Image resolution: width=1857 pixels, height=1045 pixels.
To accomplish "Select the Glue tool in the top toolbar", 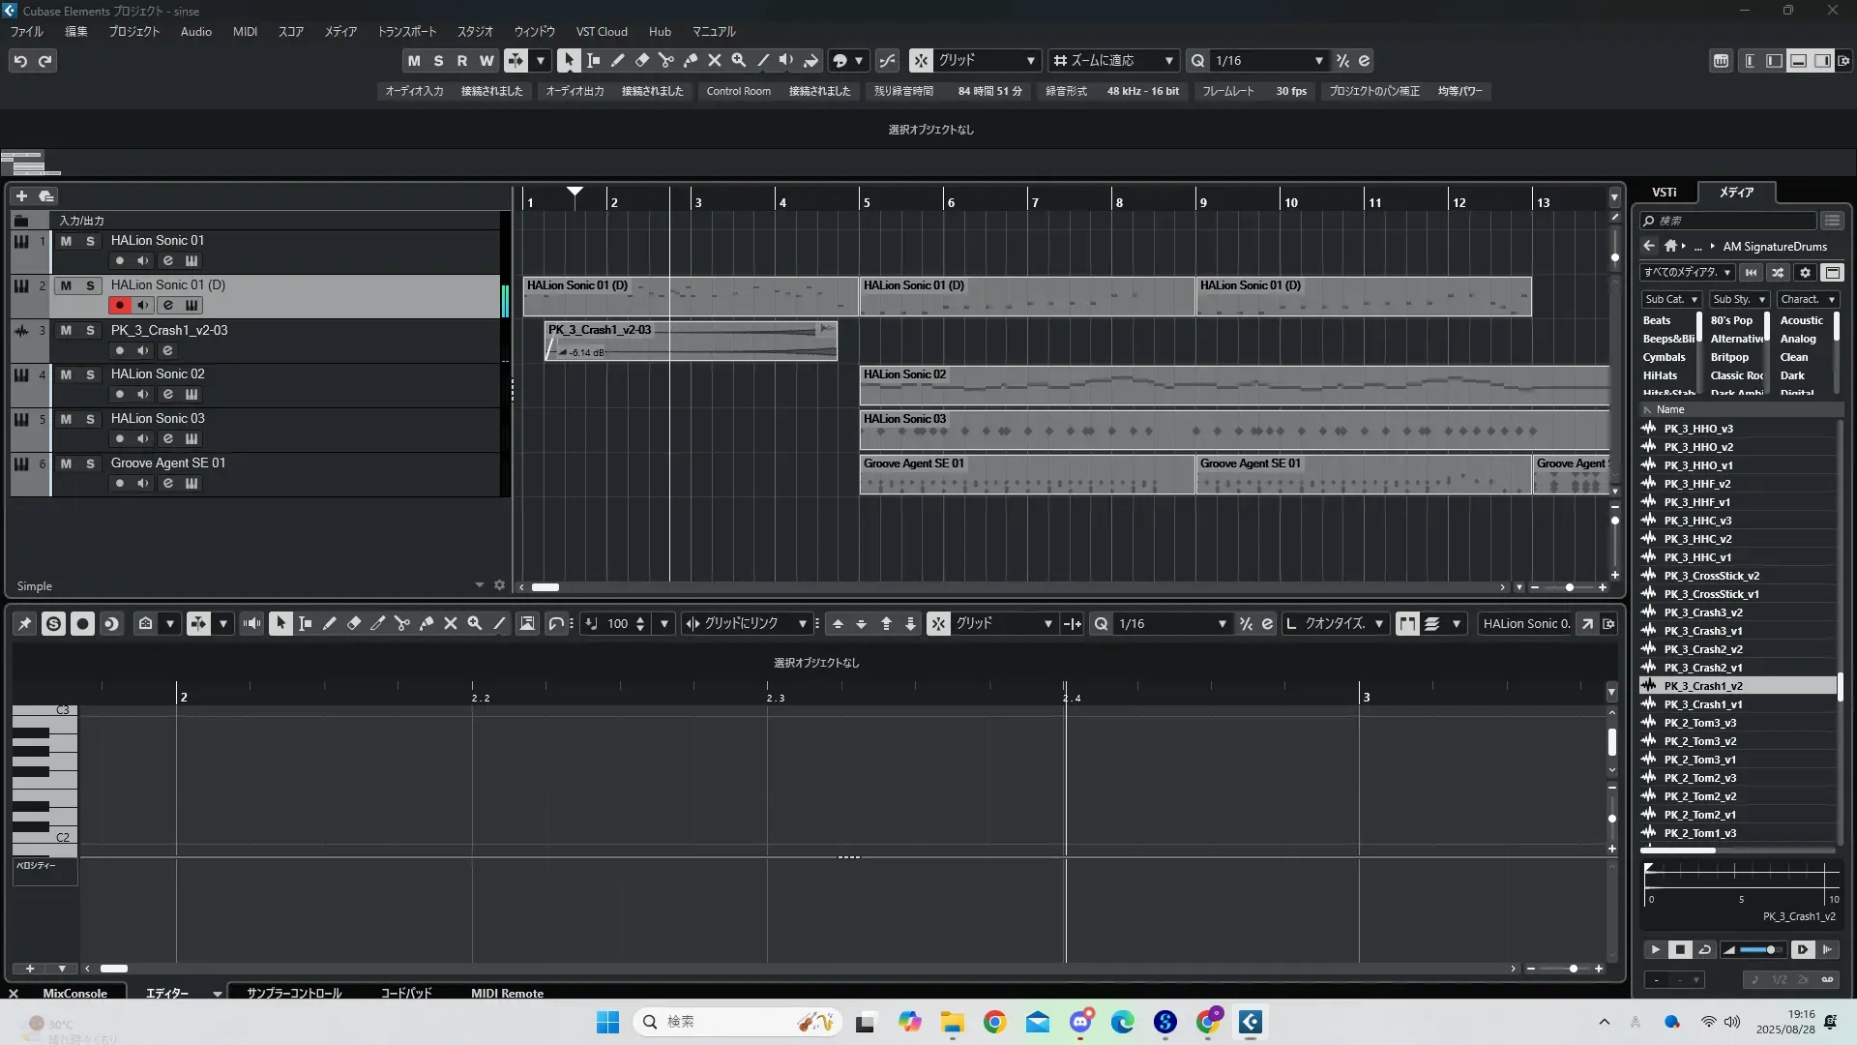I will click(690, 60).
